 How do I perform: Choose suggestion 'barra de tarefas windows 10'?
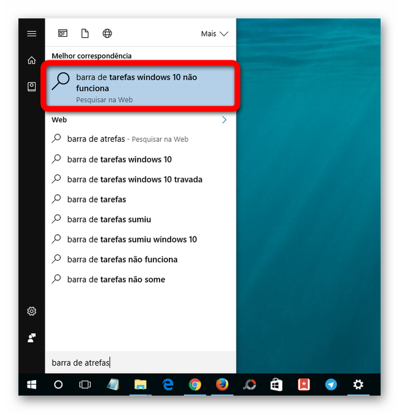pos(140,159)
